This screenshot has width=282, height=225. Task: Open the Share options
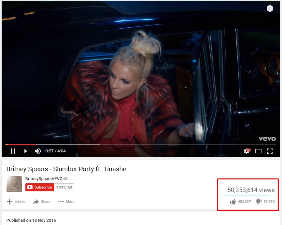coord(42,202)
